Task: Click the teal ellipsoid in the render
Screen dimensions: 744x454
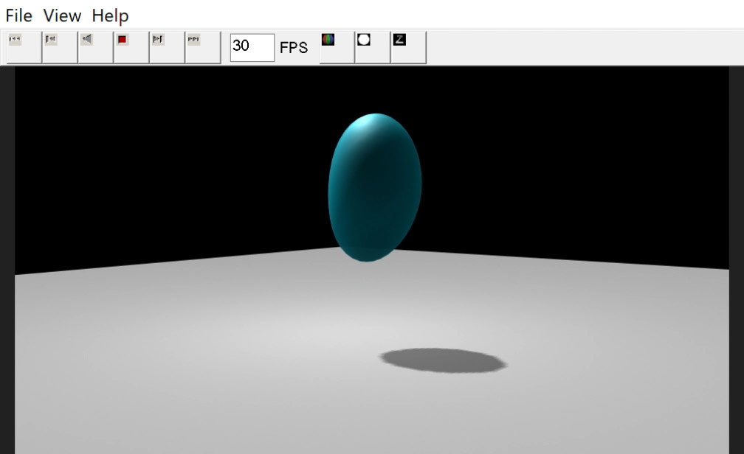Action: 375,187
